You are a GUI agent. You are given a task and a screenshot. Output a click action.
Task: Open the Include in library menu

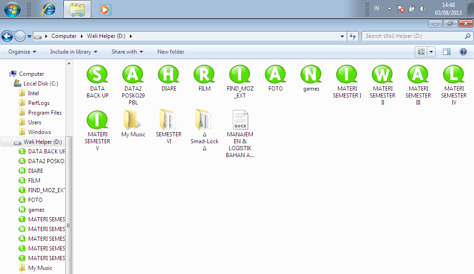74,52
